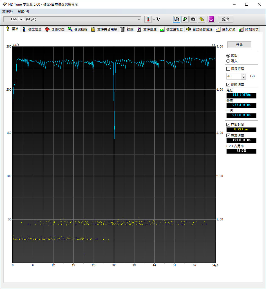Copy text results to clipboard icon

tap(177, 19)
